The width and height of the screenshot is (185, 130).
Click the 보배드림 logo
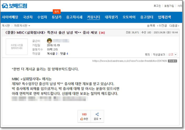click(x=14, y=6)
